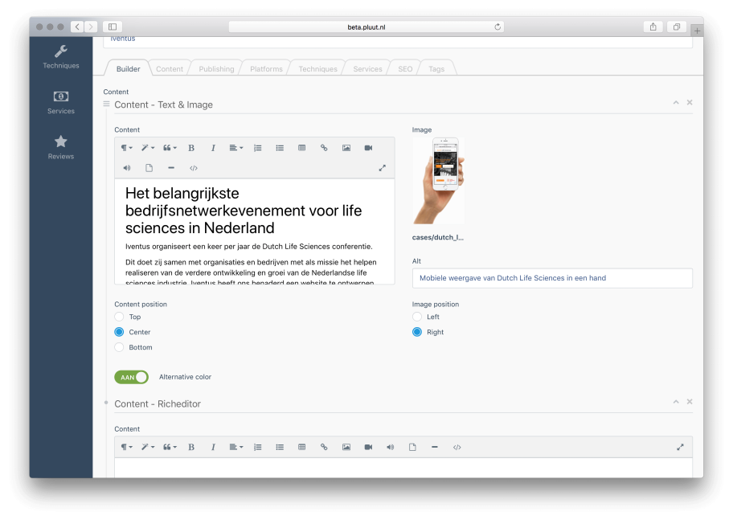Insert horizontal rule in Richeditor toolbar
The width and height of the screenshot is (733, 520).
coord(435,447)
